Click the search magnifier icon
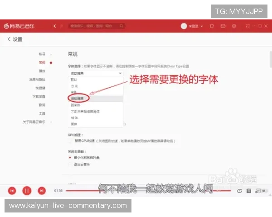272x217 pixels. click(121, 26)
